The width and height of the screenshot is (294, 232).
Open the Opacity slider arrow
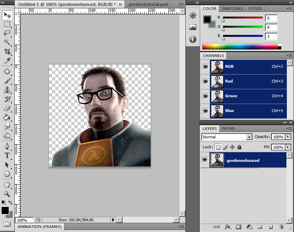coord(288,137)
